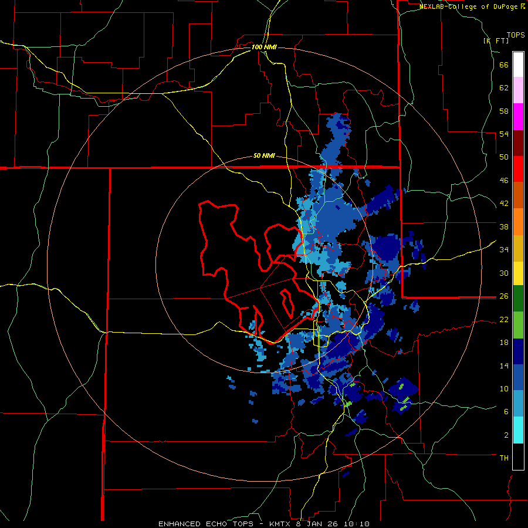The image size is (528, 528).
Task: Click the dark red legend swatch
Action: (x=518, y=143)
